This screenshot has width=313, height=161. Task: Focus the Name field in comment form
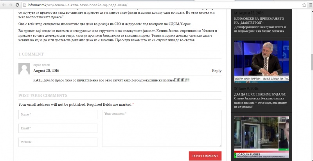(58, 115)
